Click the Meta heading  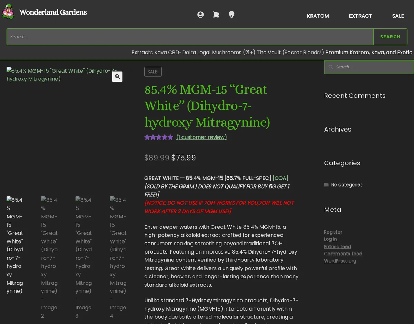pyautogui.click(x=332, y=210)
